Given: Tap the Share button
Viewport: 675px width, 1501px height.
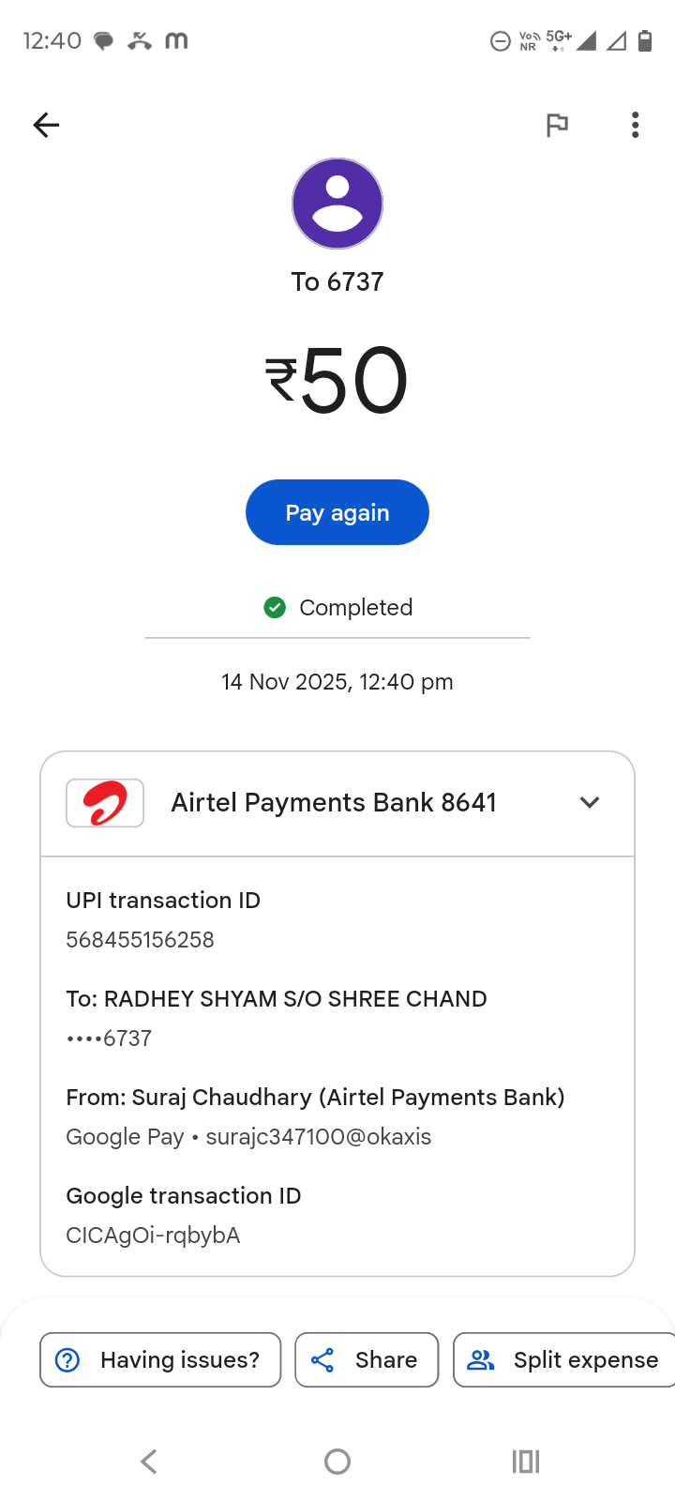Looking at the screenshot, I should (367, 1359).
